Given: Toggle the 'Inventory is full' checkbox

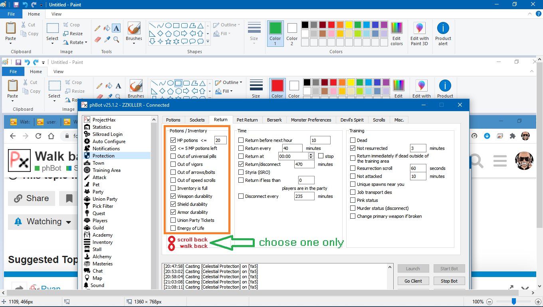Looking at the screenshot, I should 173,188.
